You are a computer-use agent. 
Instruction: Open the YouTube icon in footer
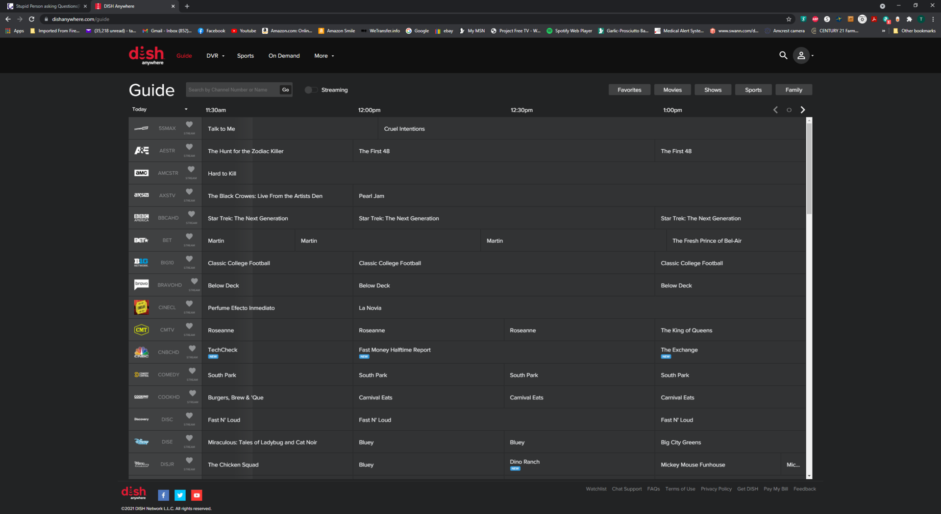(197, 495)
